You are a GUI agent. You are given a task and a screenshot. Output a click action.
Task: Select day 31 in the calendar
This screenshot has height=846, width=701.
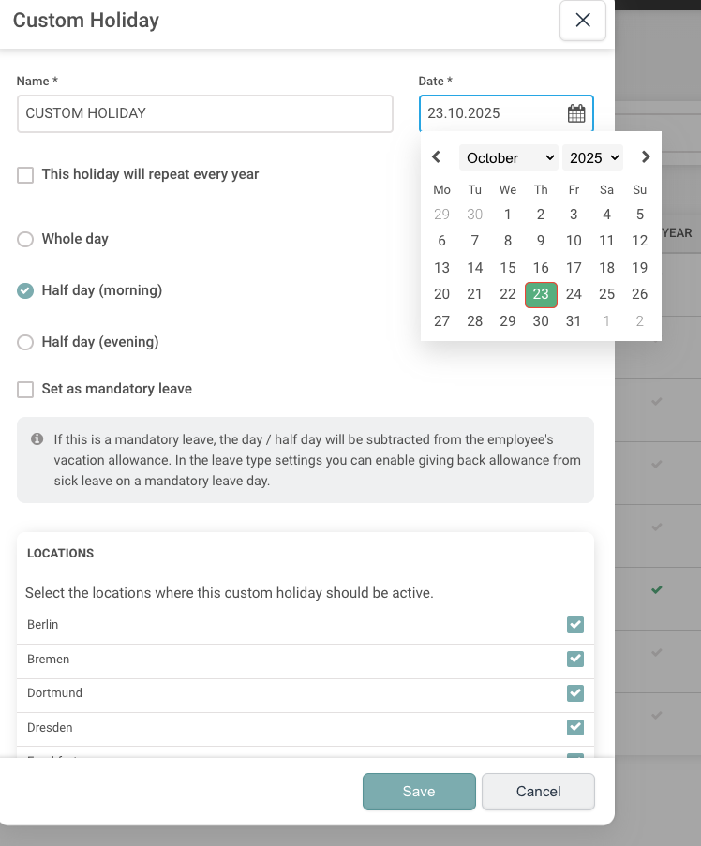(574, 321)
